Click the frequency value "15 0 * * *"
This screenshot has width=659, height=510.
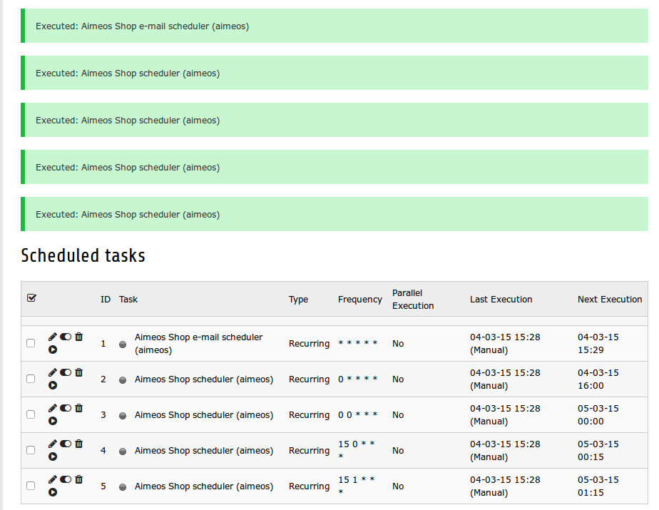pos(357,450)
